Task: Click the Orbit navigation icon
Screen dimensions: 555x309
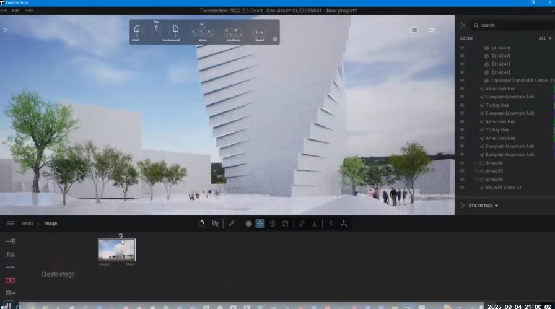Action: [x=136, y=28]
